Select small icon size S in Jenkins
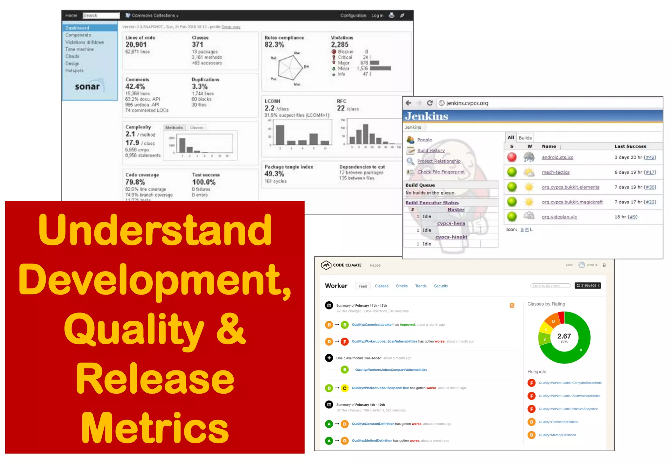The width and height of the screenshot is (671, 464). [x=522, y=230]
